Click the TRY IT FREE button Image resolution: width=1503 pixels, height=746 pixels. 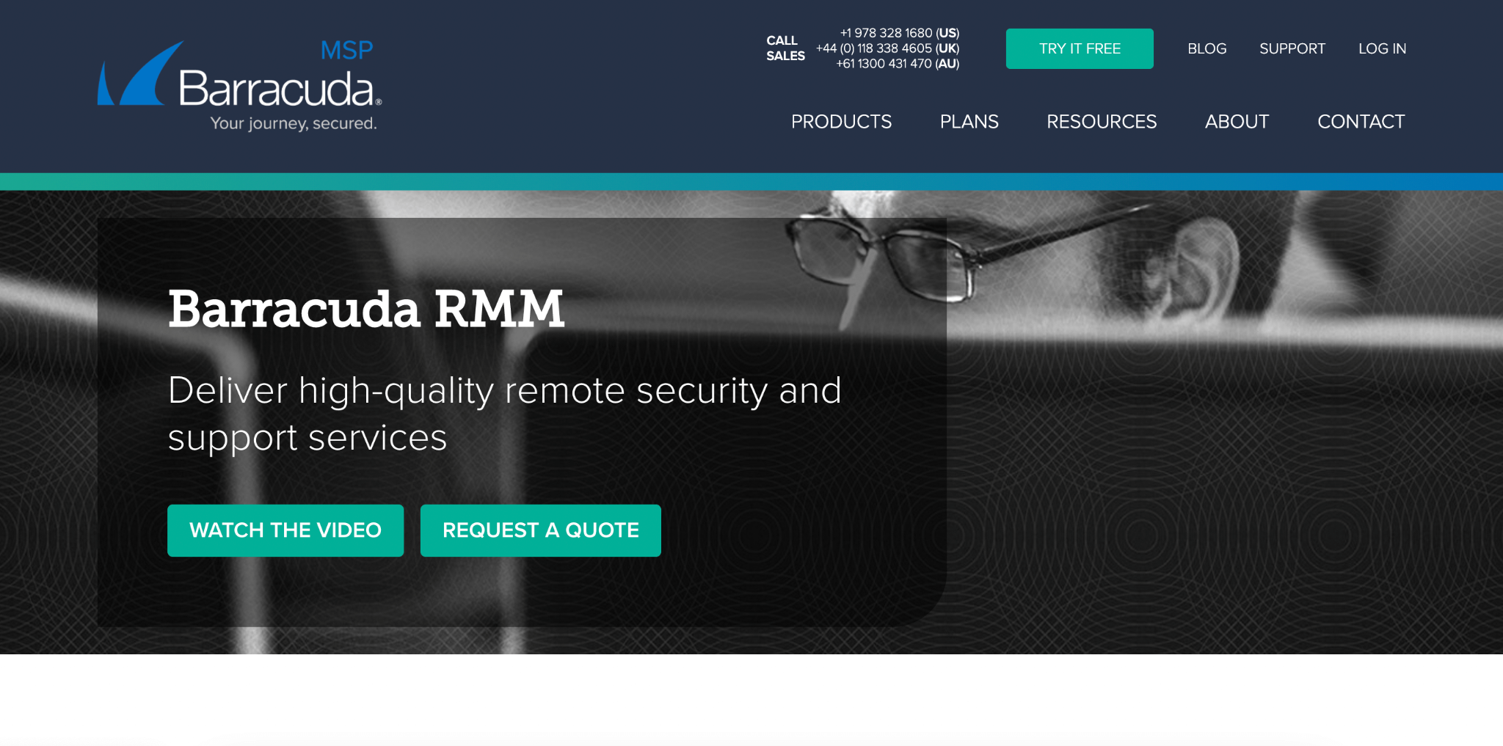click(1080, 48)
